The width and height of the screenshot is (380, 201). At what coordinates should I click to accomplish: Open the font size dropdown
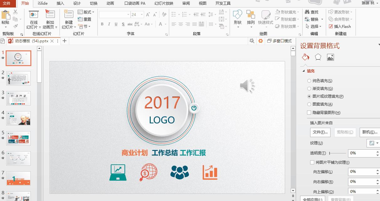pos(141,14)
